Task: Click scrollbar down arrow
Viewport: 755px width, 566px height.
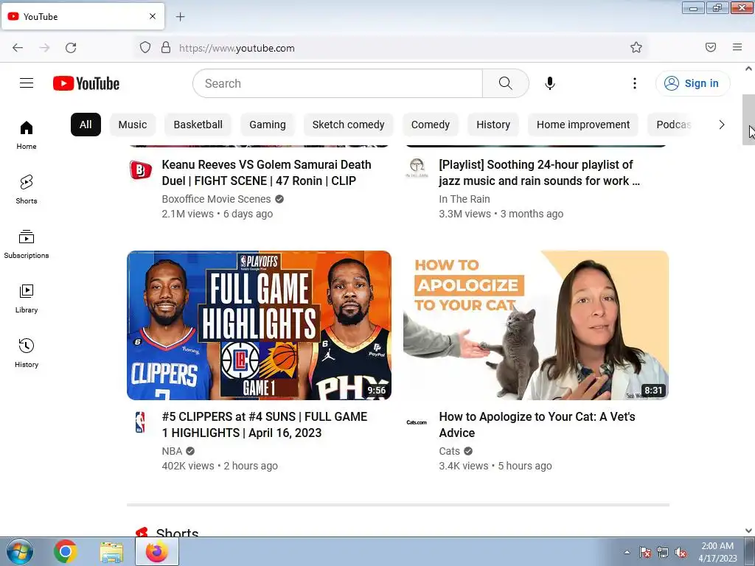Action: (748, 531)
